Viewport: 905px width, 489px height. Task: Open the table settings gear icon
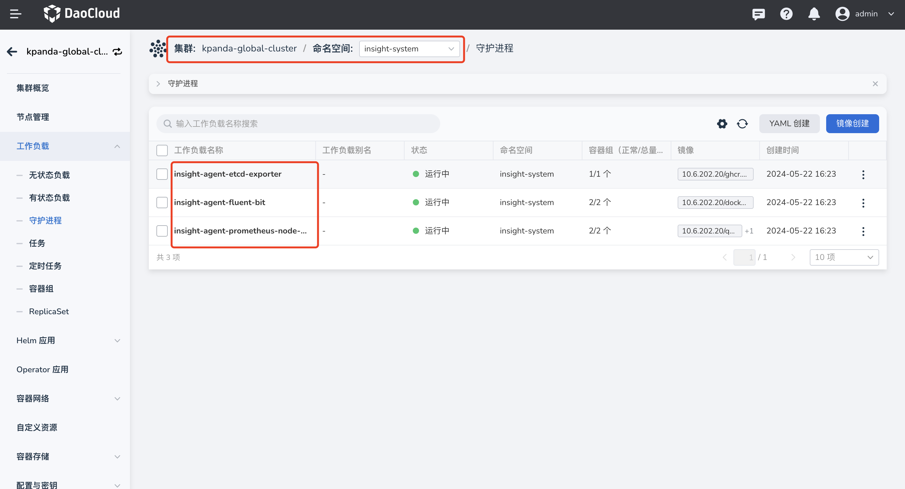coord(722,123)
